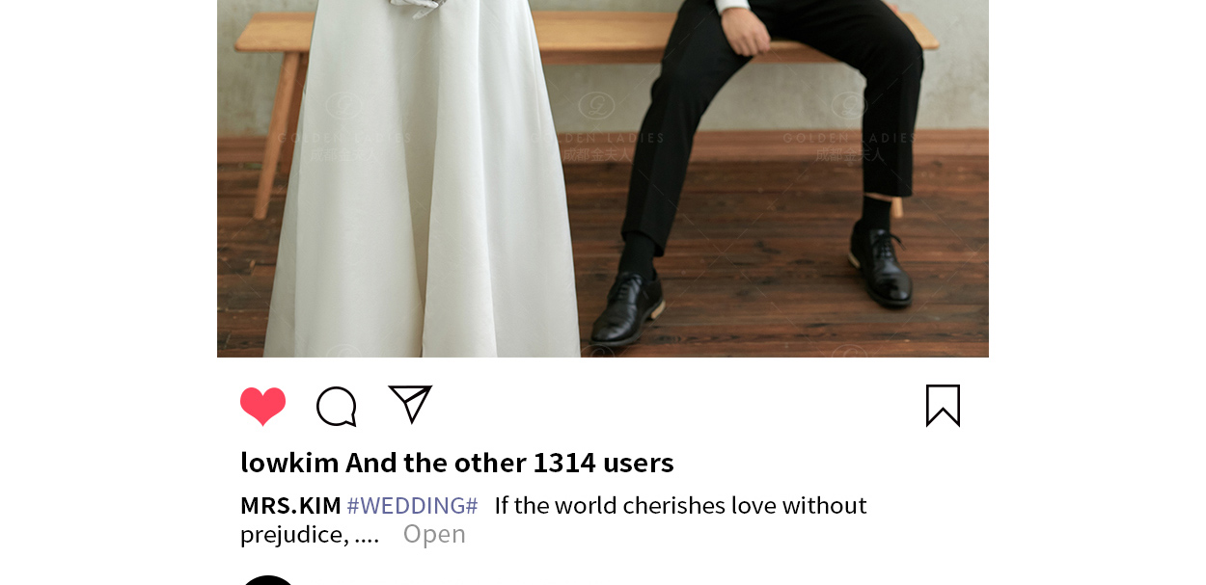Share the post using the paper plane icon
Viewport: 1206px width, 585px height.
click(410, 404)
